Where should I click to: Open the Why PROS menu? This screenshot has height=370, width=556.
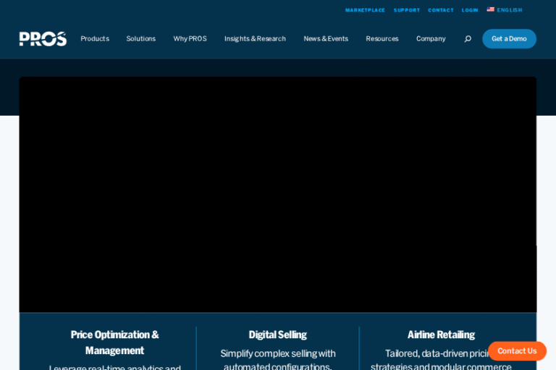[190, 39]
